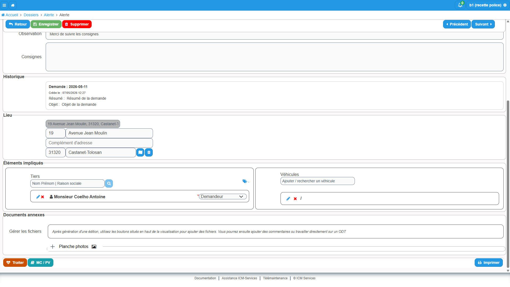510x287 pixels.
Task: Click the Complément d'adresse field
Action: (x=99, y=143)
